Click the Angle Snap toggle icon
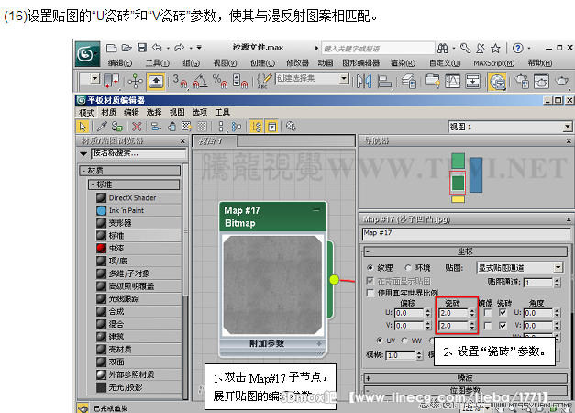 200,81
